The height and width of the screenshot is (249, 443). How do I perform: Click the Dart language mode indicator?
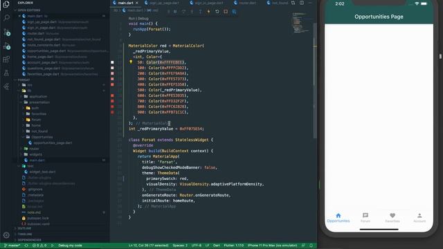[x=217, y=246]
